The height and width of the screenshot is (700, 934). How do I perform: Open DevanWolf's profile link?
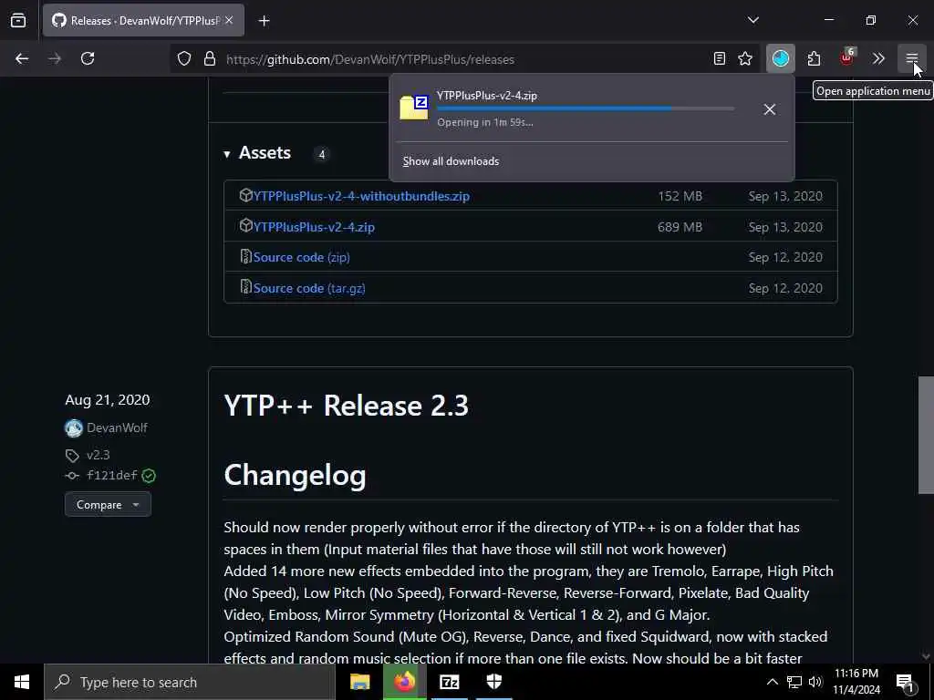coord(117,427)
